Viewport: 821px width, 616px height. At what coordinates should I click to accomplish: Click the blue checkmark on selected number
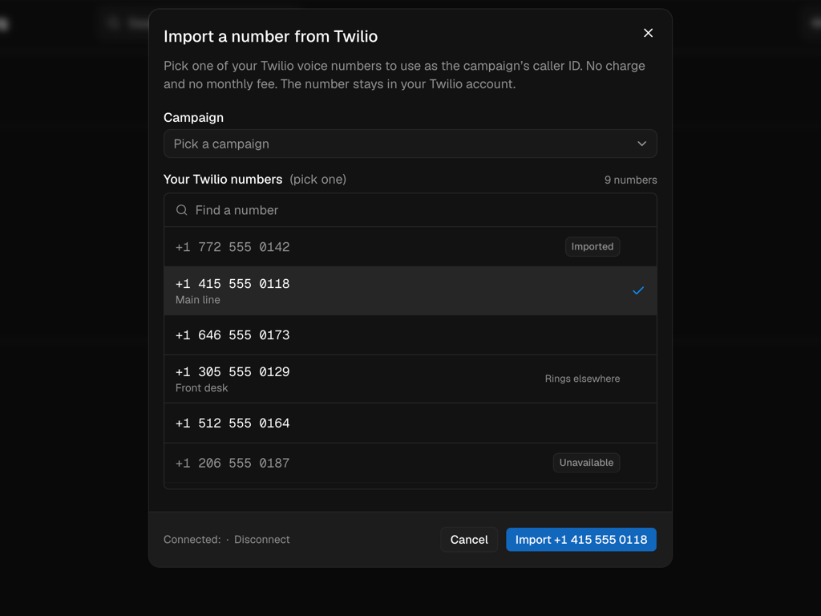point(637,290)
